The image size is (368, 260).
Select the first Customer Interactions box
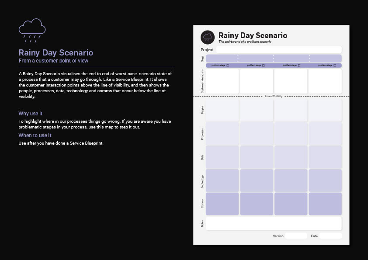222,81
